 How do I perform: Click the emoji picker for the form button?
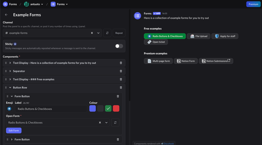coord(9,109)
